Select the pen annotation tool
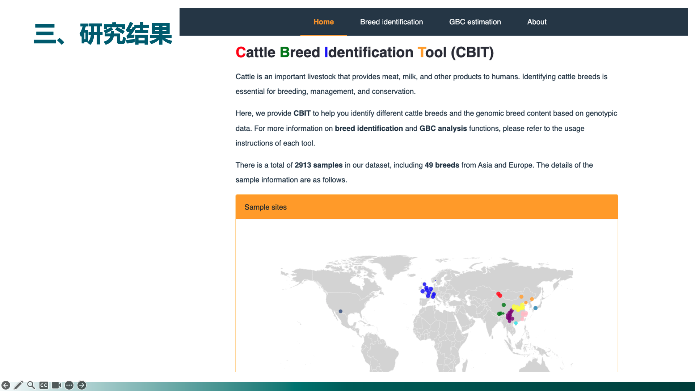The width and height of the screenshot is (695, 391). pos(18,385)
